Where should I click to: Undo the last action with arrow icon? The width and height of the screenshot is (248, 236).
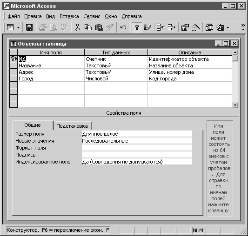(123, 27)
